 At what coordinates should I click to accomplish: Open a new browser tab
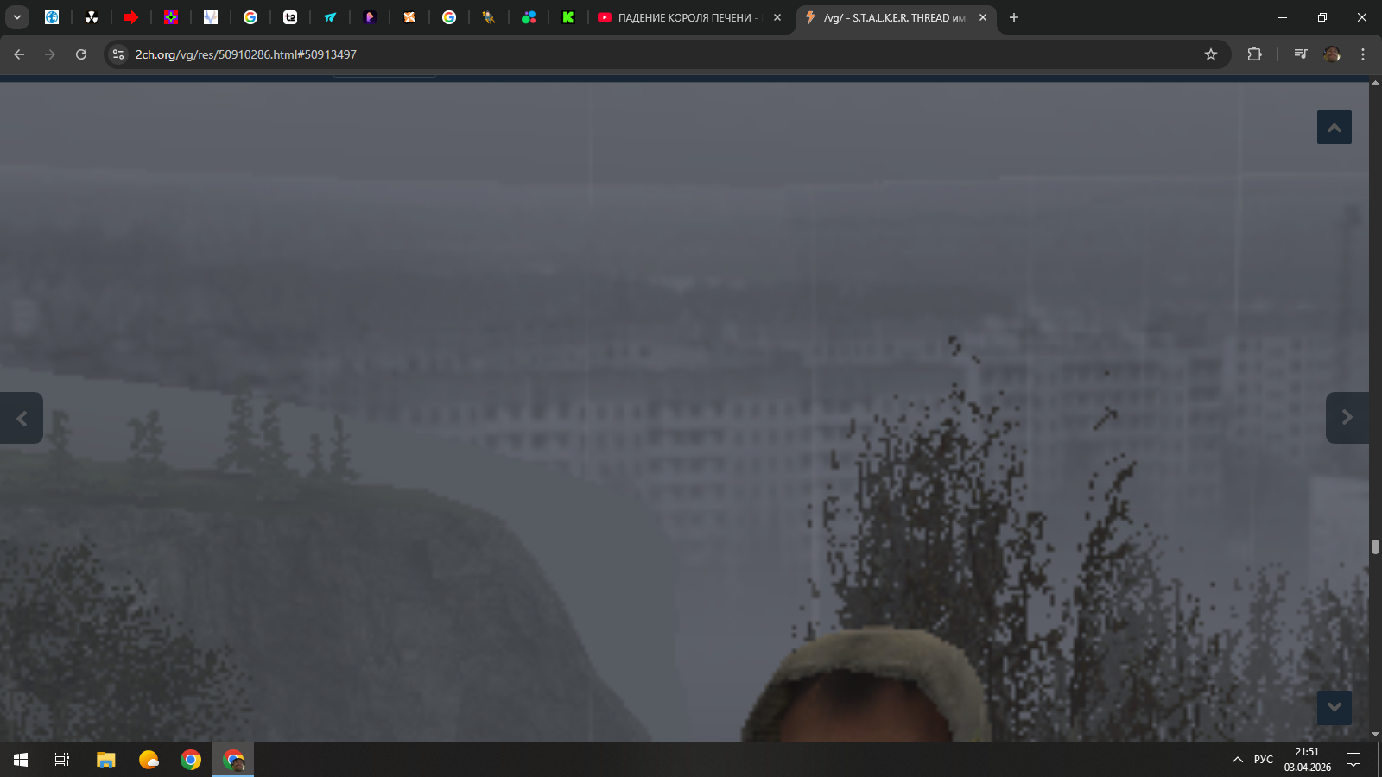pos(1014,17)
